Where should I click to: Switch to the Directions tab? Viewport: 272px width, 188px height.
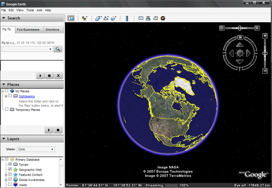click(x=53, y=29)
